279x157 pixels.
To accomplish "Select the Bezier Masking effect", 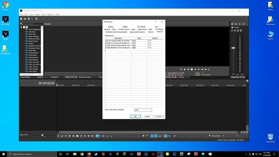I will pos(34,37).
